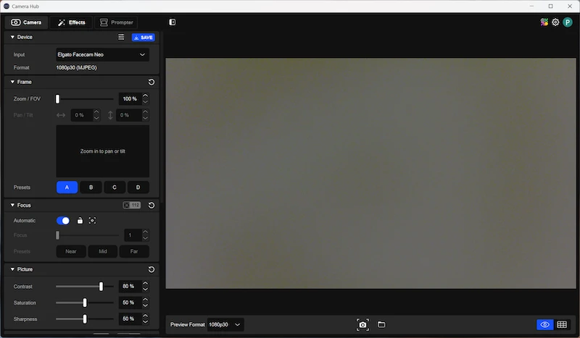Click the Contrast 80 % value field

coord(130,287)
